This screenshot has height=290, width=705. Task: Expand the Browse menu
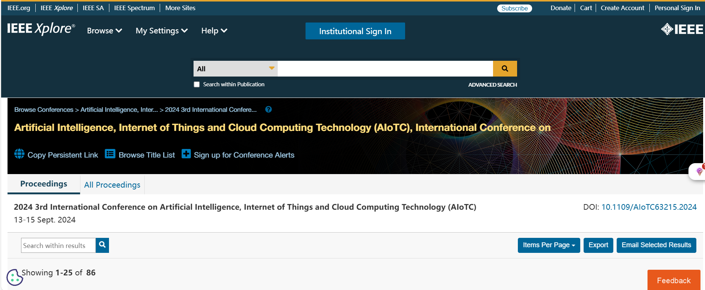point(104,31)
